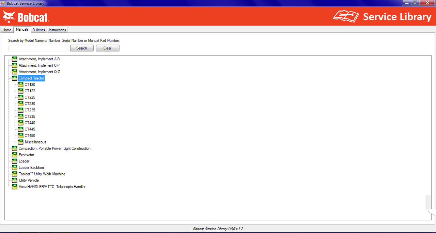Focus the model or serial search field
Image resolution: width=436 pixels, height=233 pixels.
(38, 48)
